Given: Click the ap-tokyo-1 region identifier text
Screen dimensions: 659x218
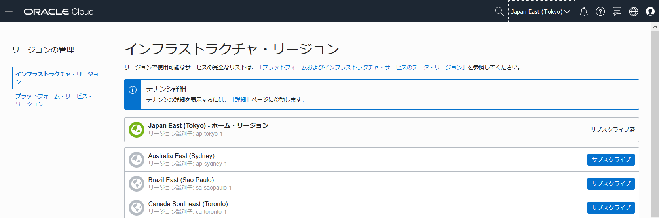Looking at the screenshot, I should tap(209, 134).
